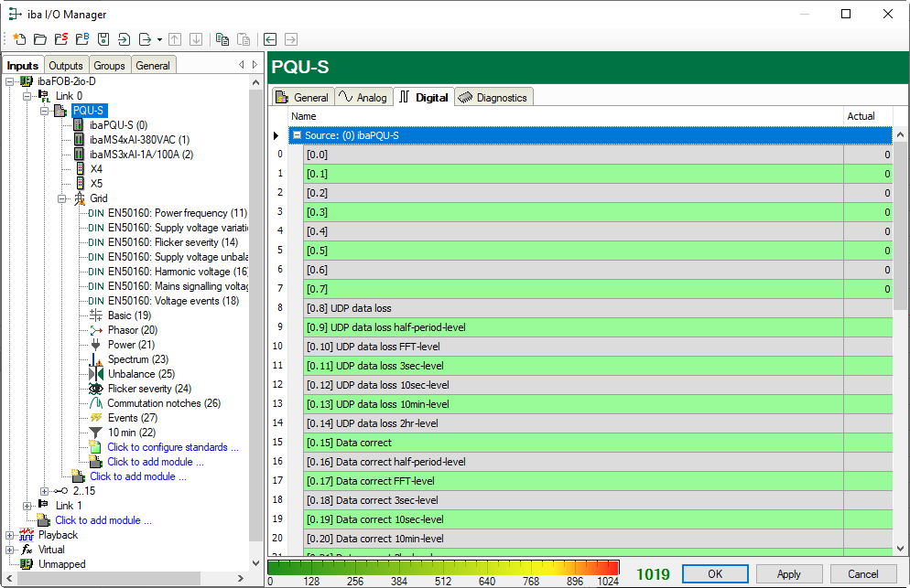Collapse the Grid tree node
The width and height of the screenshot is (910, 588).
(x=62, y=198)
